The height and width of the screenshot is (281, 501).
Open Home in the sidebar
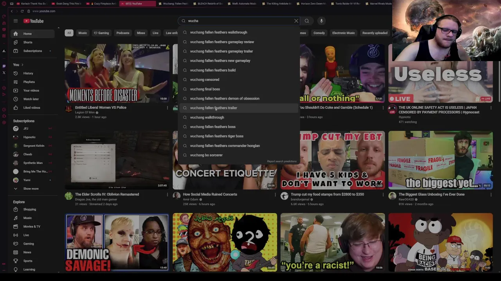click(x=33, y=34)
